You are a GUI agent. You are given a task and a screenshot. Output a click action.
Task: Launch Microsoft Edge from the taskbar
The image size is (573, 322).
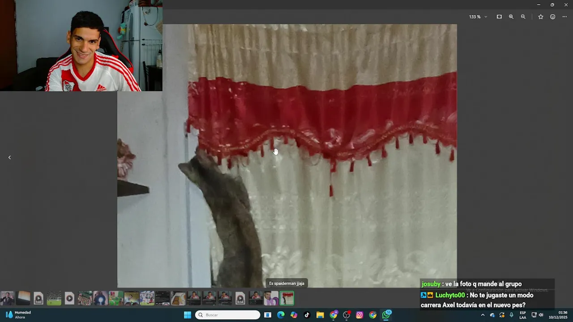(x=281, y=315)
